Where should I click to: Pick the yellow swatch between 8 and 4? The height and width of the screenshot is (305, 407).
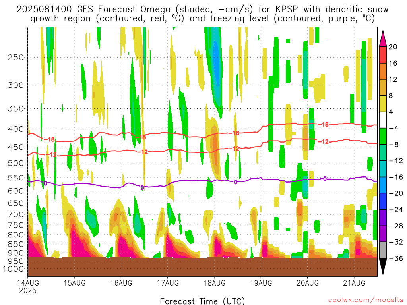(x=383, y=104)
